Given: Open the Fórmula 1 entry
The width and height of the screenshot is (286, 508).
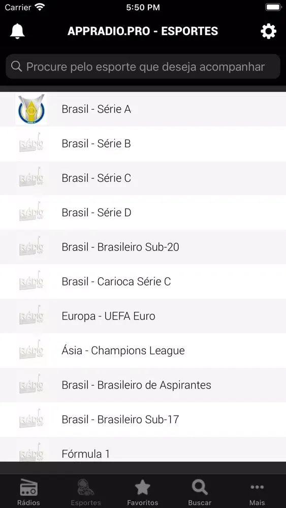Looking at the screenshot, I should 143,450.
